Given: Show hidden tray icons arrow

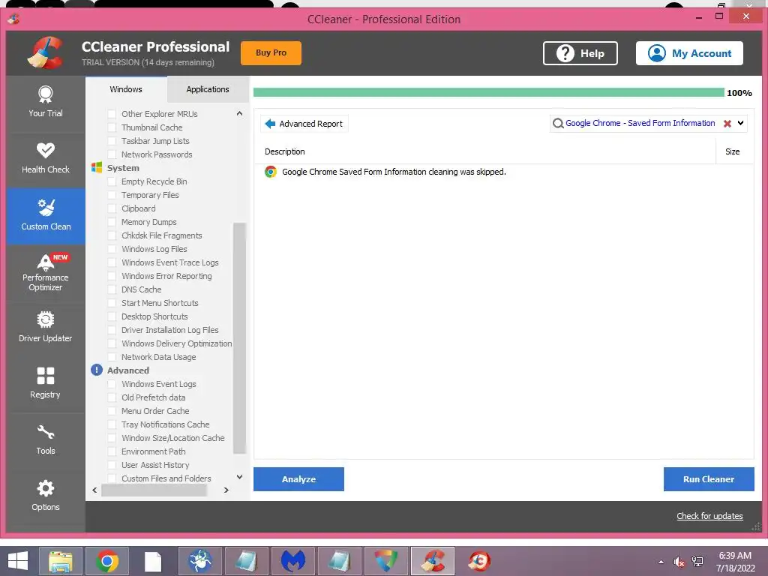Looking at the screenshot, I should coord(661,562).
